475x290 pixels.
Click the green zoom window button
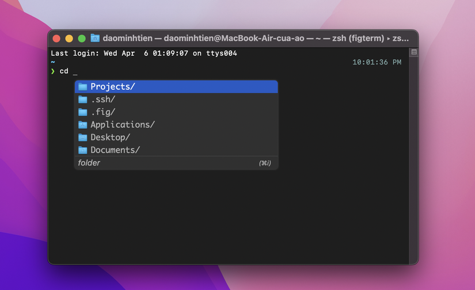[82, 39]
